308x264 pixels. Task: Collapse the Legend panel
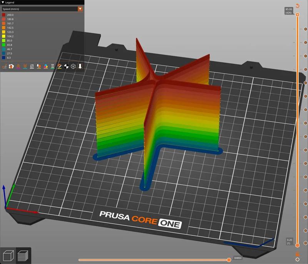3,2
